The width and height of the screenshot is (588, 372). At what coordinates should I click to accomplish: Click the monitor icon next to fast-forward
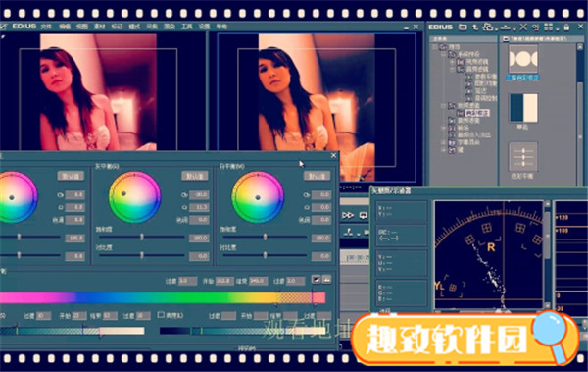[x=363, y=215]
